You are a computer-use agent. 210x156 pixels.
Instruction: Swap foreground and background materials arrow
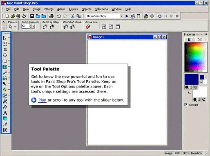pos(189,93)
